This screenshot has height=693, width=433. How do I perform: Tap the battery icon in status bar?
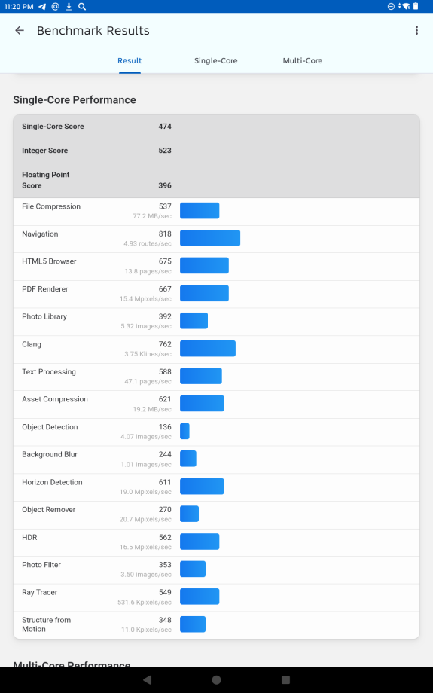tap(416, 6)
